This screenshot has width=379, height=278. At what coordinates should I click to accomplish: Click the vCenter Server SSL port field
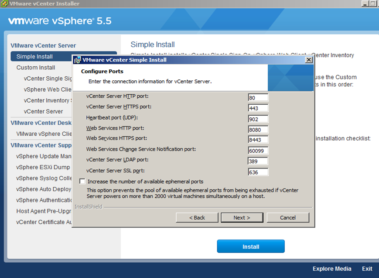point(258,172)
